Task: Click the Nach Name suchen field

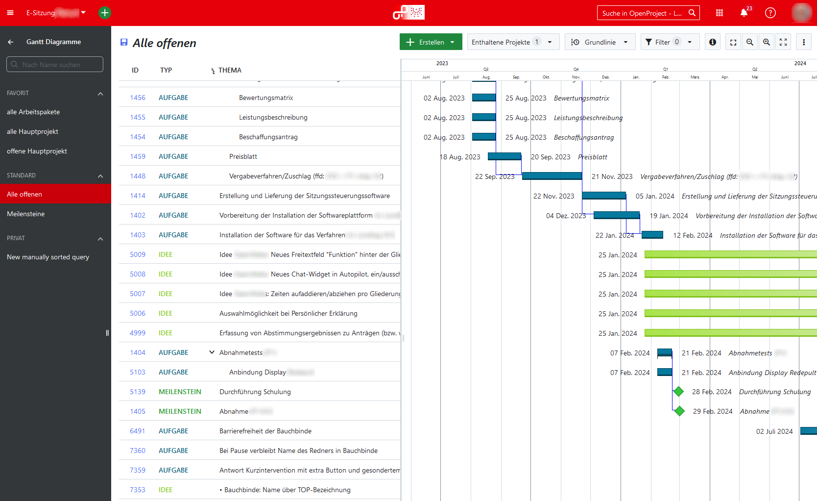Action: 55,64
